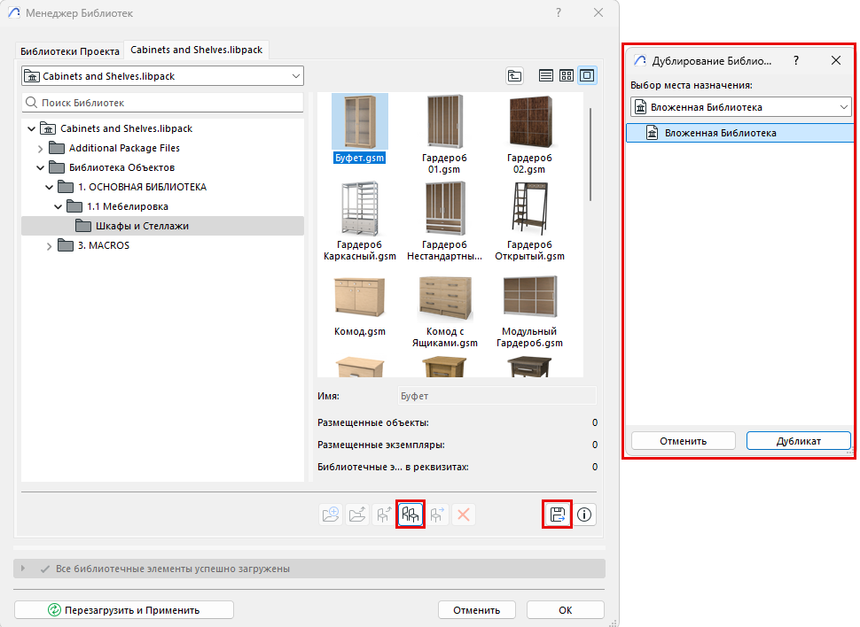Expand 3. MACROS folder arrow
Viewport: 860px width, 627px height.
(49, 246)
